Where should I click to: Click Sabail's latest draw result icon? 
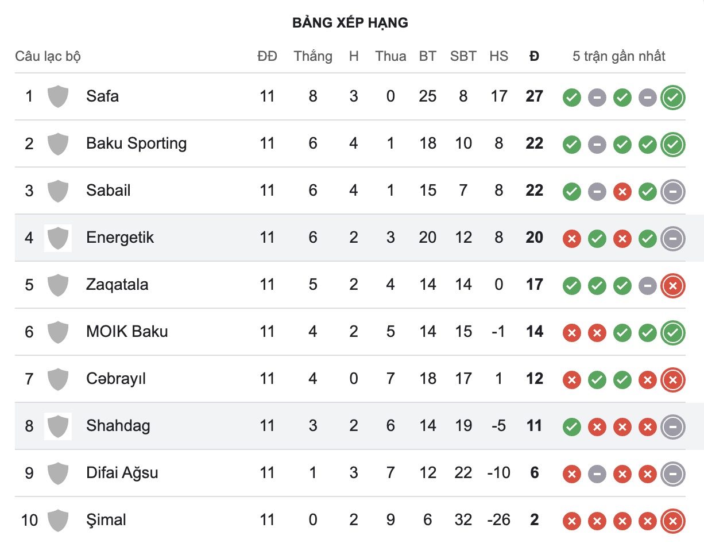pos(673,192)
